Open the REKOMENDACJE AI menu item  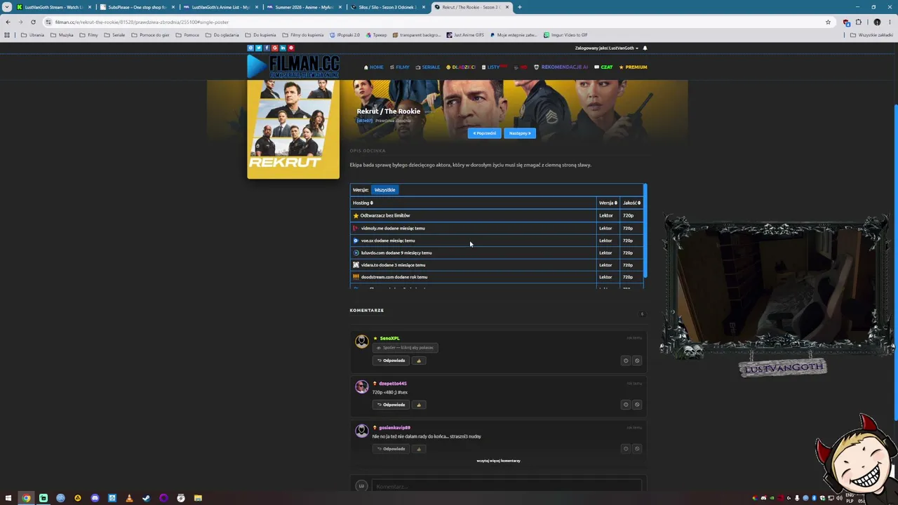561,67
